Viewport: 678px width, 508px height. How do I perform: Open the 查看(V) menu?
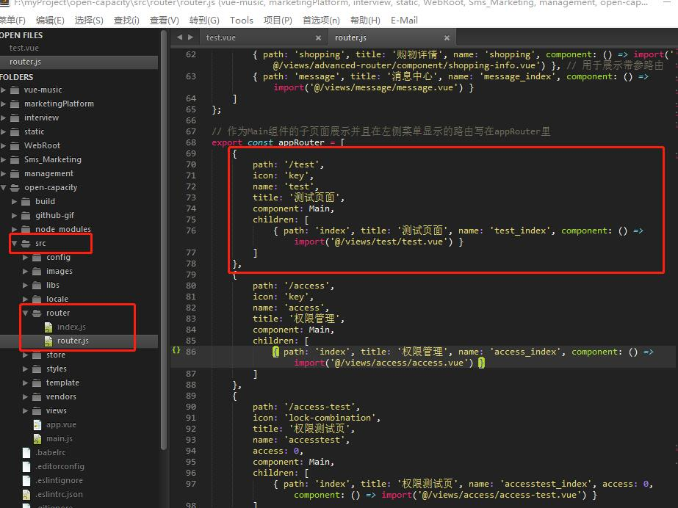[165, 21]
